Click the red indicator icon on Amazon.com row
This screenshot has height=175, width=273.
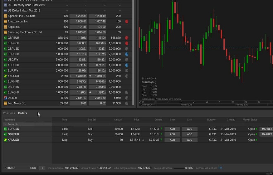127,22
